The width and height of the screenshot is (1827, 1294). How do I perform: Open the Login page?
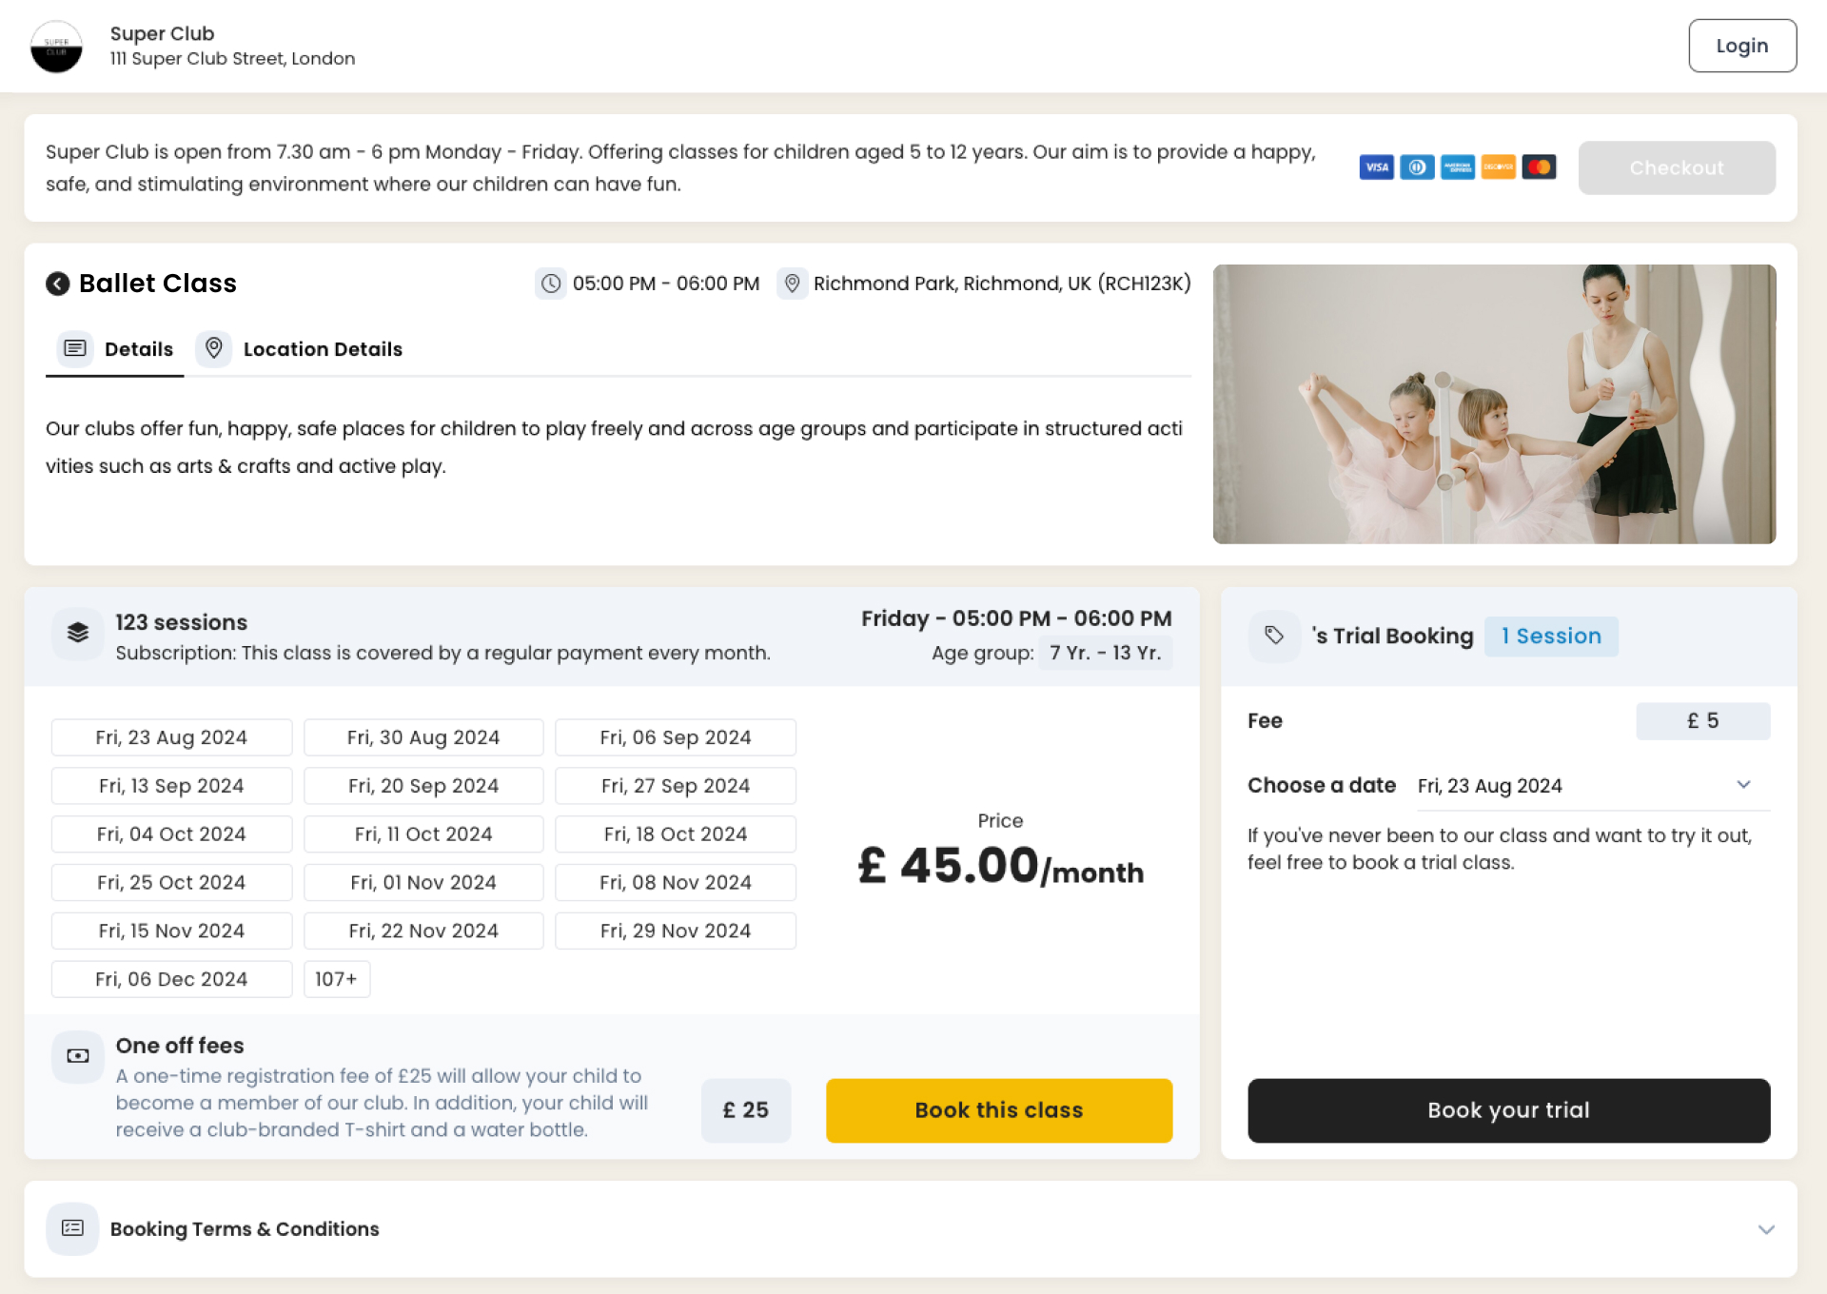[1742, 46]
